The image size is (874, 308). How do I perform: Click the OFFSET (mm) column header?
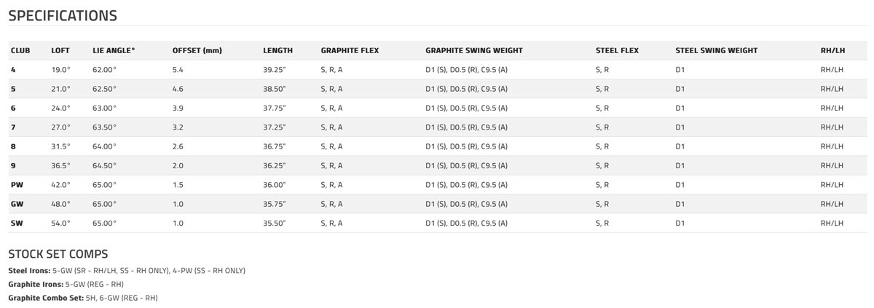(x=197, y=51)
